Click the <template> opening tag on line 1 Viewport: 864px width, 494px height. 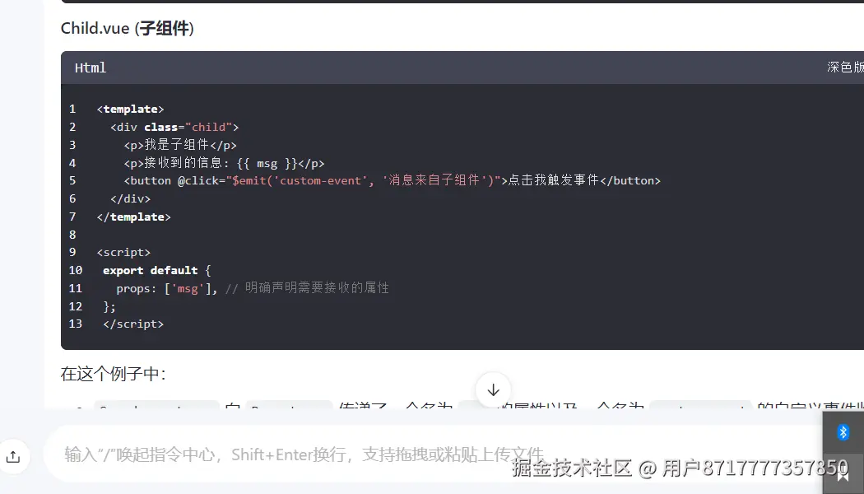pos(131,110)
